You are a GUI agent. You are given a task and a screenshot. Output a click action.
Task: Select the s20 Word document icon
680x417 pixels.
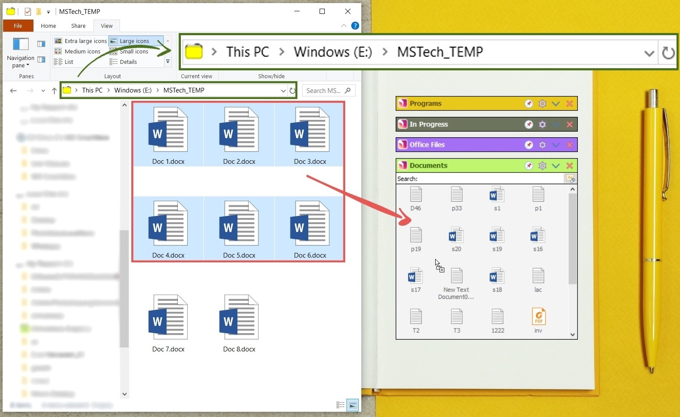(x=456, y=235)
